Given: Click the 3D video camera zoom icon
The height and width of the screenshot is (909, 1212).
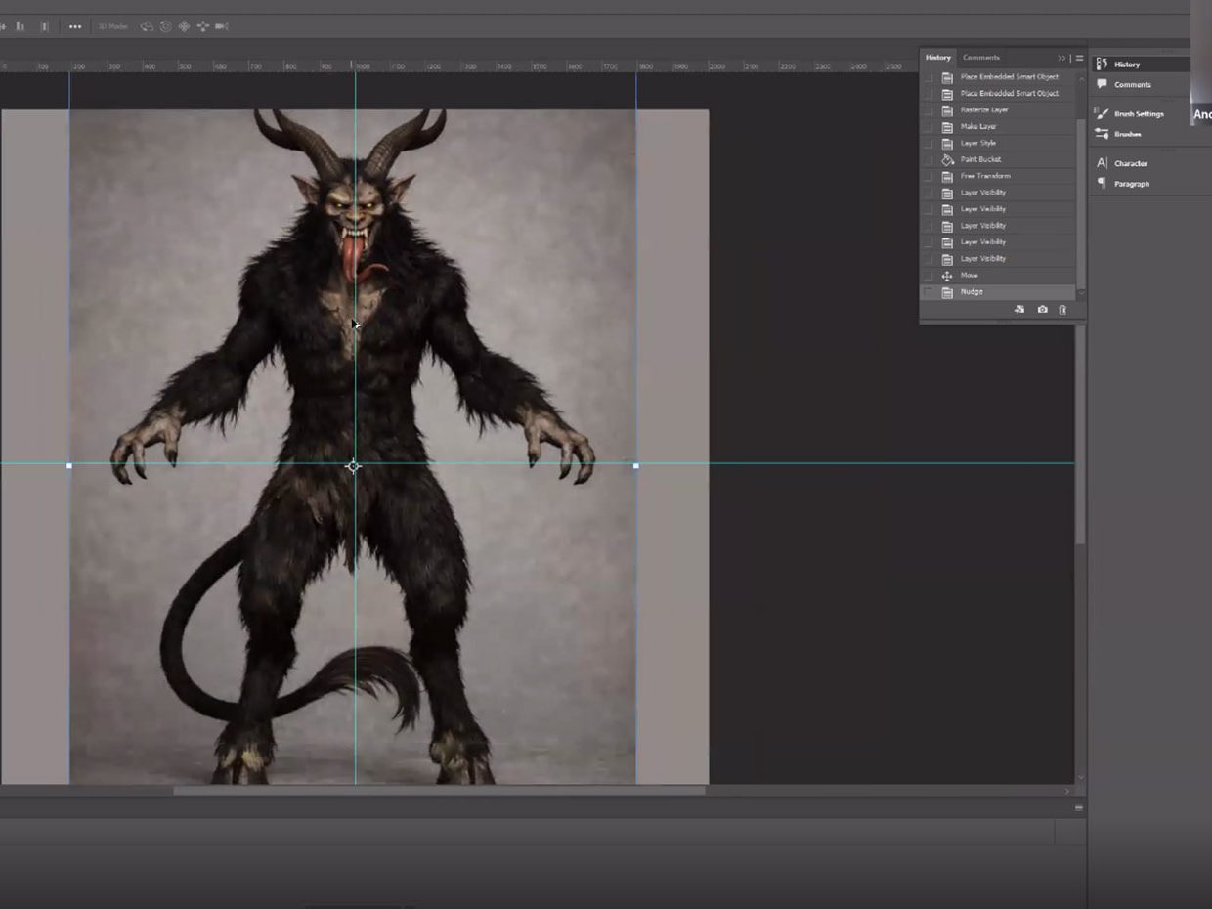Looking at the screenshot, I should point(222,26).
